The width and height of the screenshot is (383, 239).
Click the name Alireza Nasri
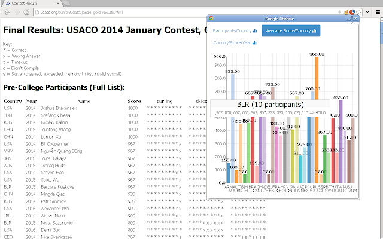(x=53, y=216)
